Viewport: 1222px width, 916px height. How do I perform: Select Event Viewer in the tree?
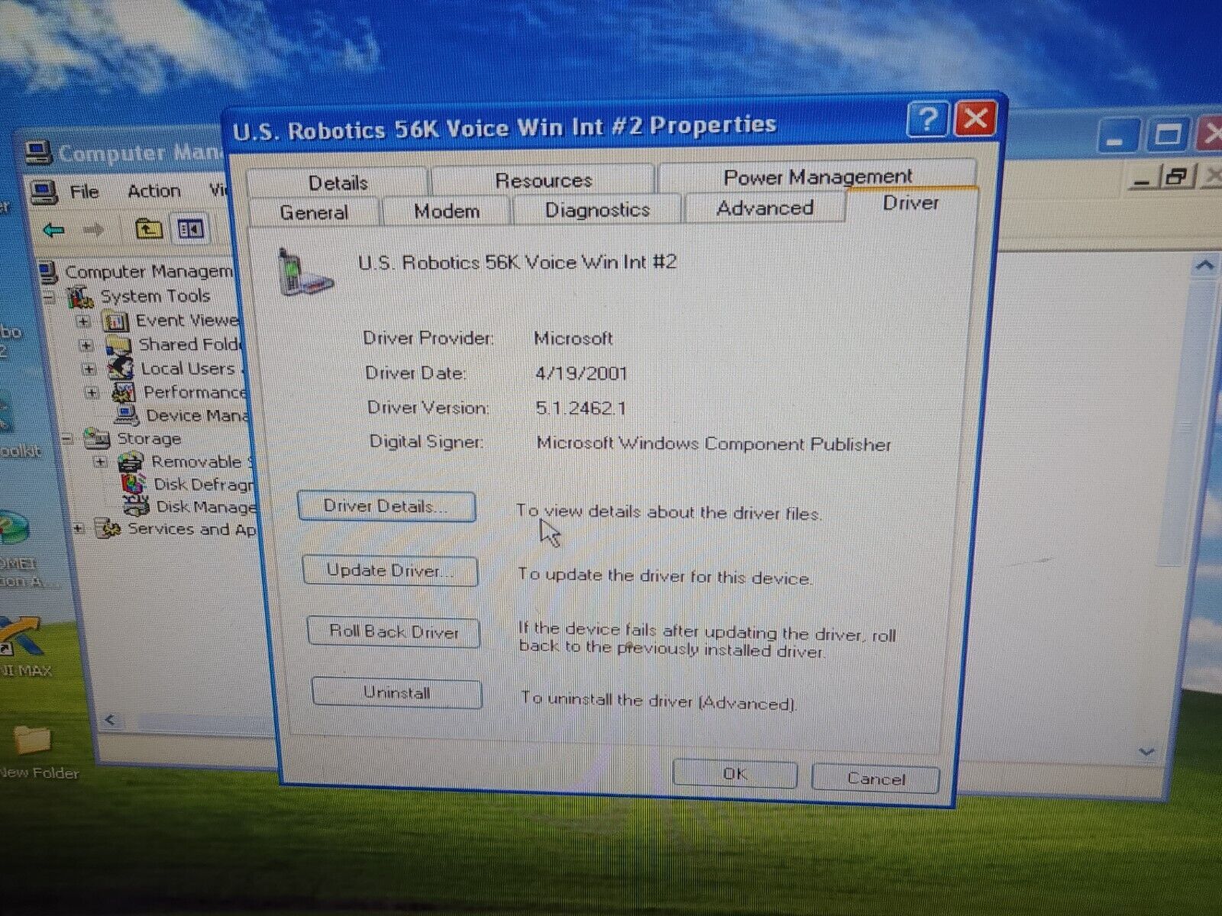187,321
